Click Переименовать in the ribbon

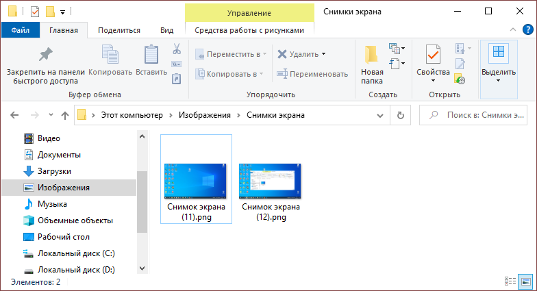point(312,74)
